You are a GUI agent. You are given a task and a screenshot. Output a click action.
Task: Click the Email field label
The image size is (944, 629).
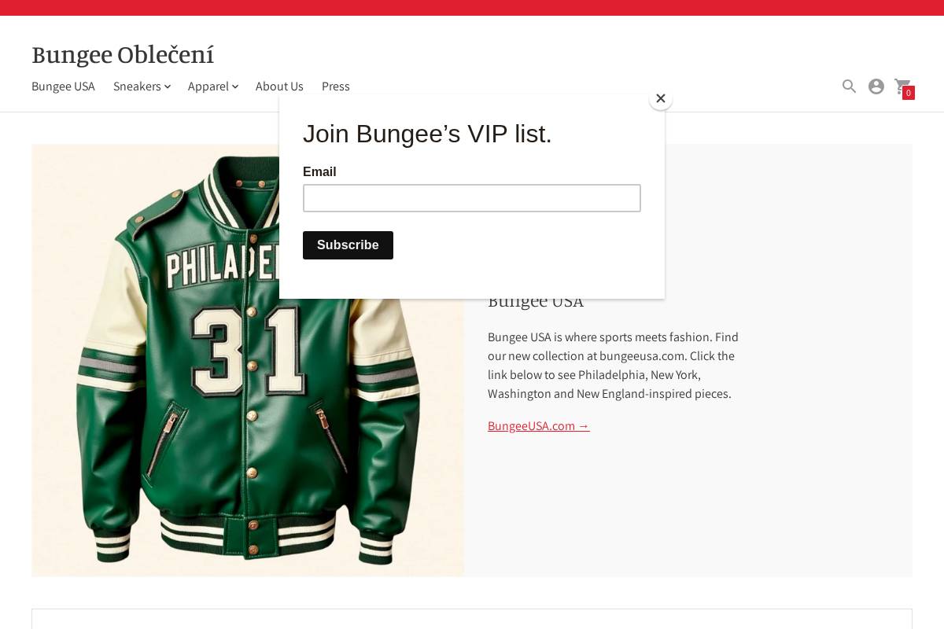[319, 172]
